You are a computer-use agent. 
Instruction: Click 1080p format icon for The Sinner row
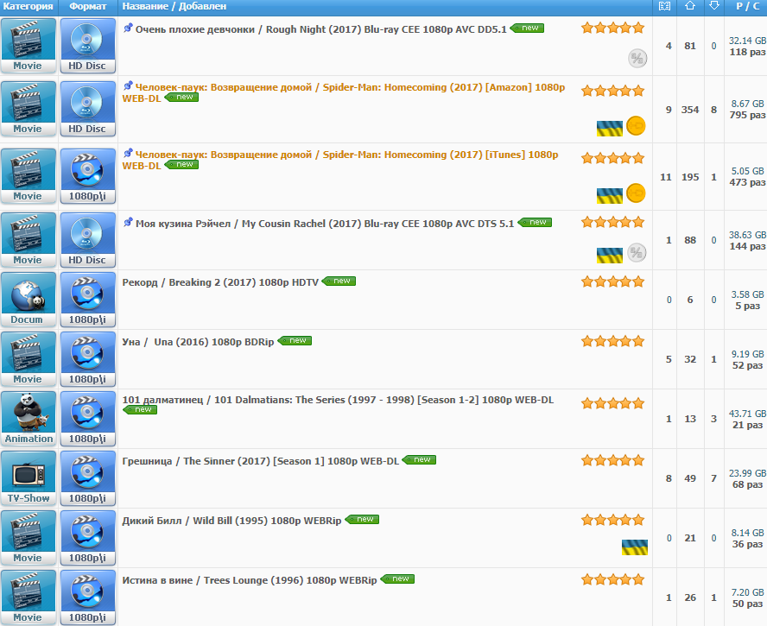[x=87, y=479]
